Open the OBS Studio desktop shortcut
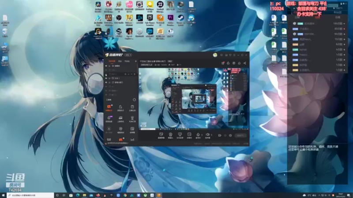Screen dimensions: 353x198 point(119,20)
